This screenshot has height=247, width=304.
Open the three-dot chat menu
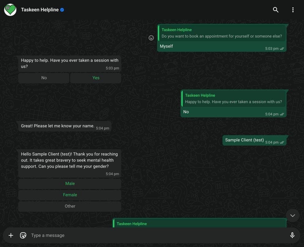[293, 10]
